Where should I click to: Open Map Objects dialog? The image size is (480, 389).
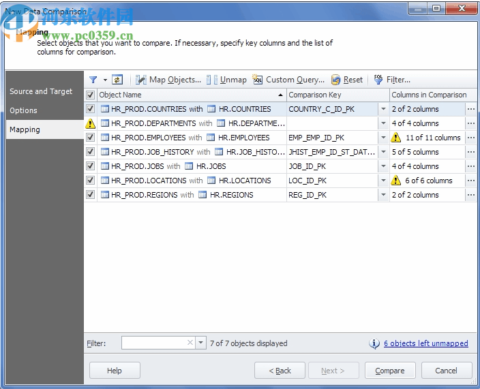(168, 80)
